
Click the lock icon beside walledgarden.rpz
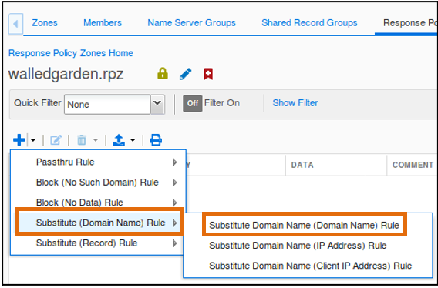coord(163,74)
